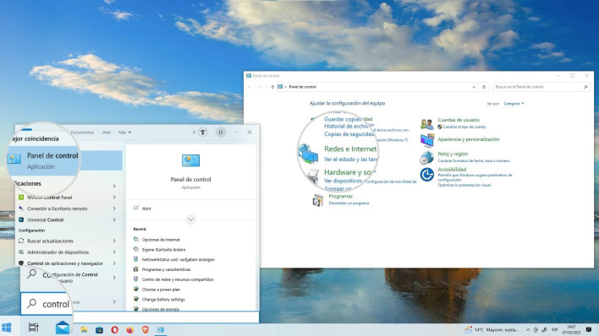This screenshot has height=336, width=599.
Task: Open notification center in system tray
Action: (x=589, y=330)
